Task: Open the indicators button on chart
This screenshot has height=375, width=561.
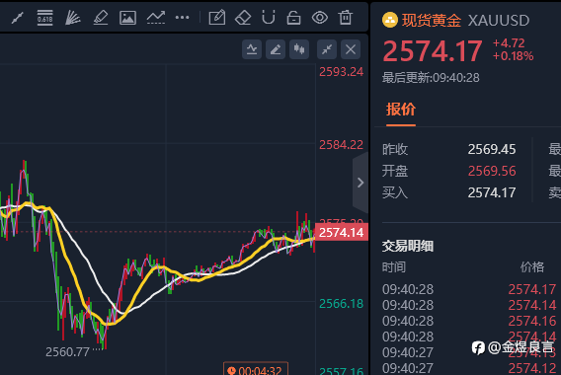Action: 252,49
